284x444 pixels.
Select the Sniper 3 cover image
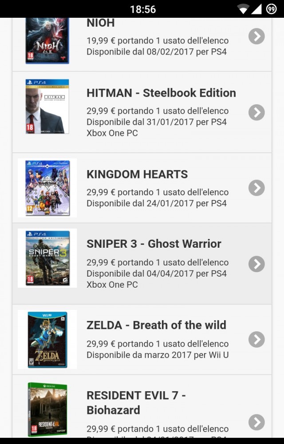click(47, 258)
